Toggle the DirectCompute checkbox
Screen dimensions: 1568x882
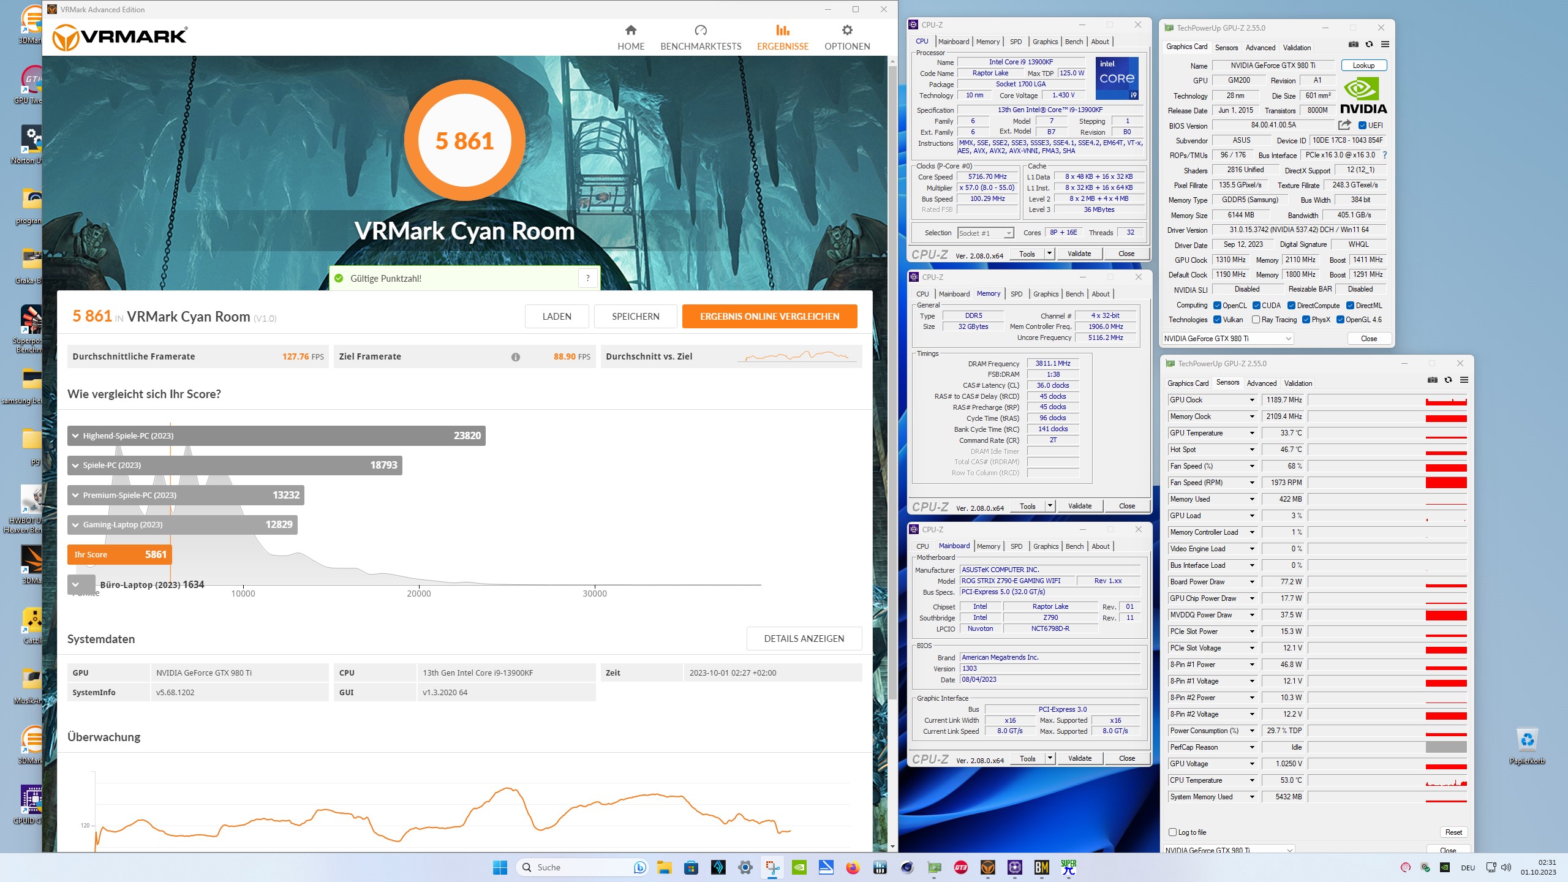tap(1291, 306)
